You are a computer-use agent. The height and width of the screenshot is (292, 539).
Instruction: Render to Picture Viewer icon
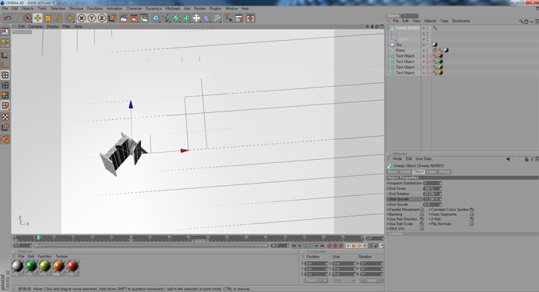click(x=134, y=18)
